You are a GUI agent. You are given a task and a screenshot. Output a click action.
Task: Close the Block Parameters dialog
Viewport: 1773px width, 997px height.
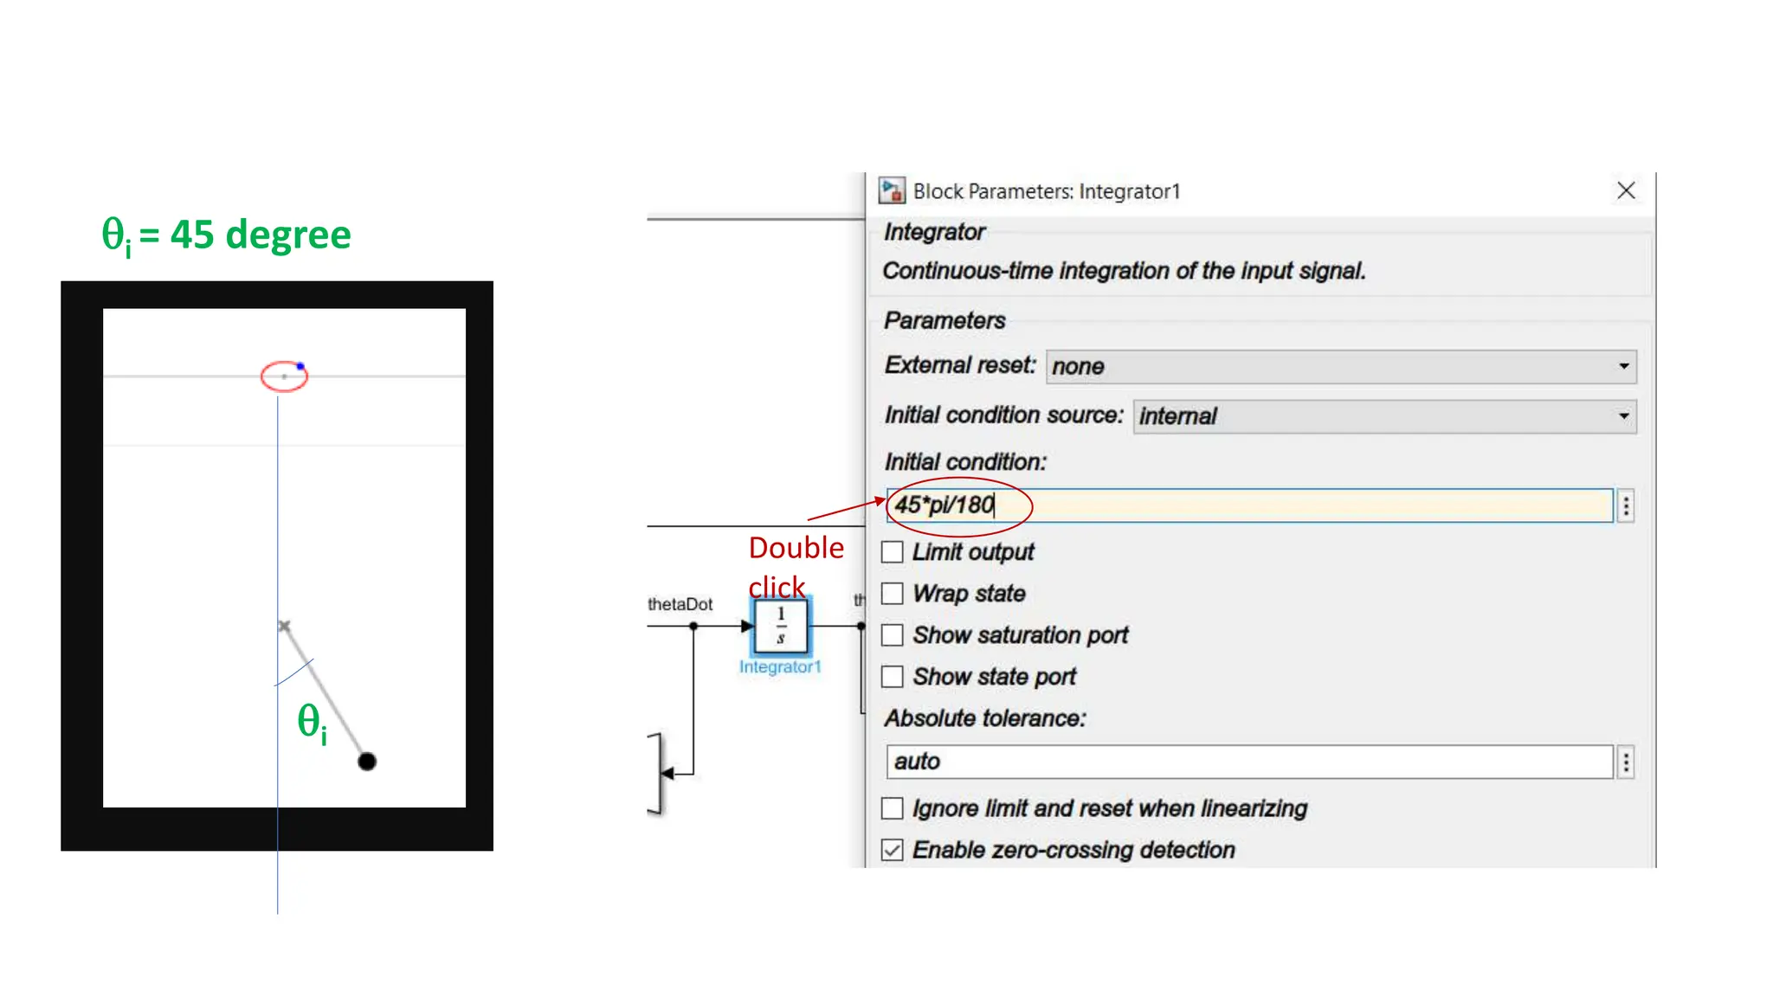(x=1626, y=190)
